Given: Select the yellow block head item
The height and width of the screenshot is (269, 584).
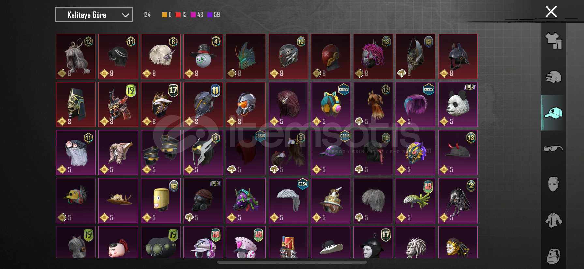Looking at the screenshot, I should [161, 200].
